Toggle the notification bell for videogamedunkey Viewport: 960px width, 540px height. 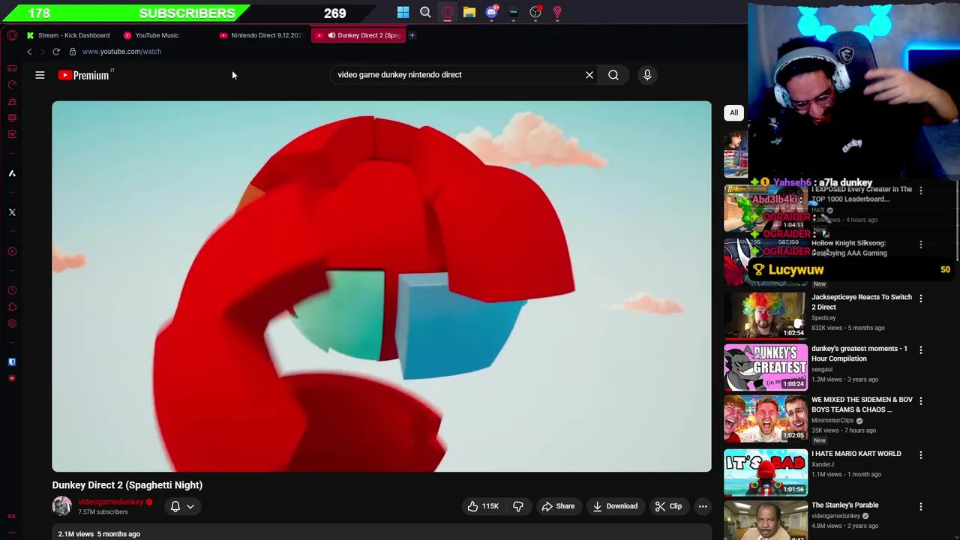(x=175, y=506)
